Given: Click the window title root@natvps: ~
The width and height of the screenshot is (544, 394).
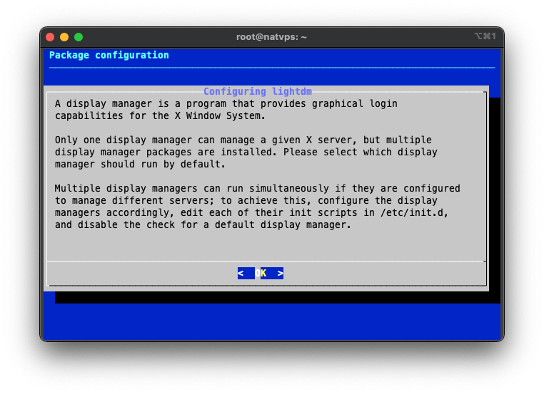Looking at the screenshot, I should 271,37.
